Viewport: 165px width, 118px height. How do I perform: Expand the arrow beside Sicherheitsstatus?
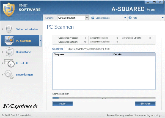point(3,29)
